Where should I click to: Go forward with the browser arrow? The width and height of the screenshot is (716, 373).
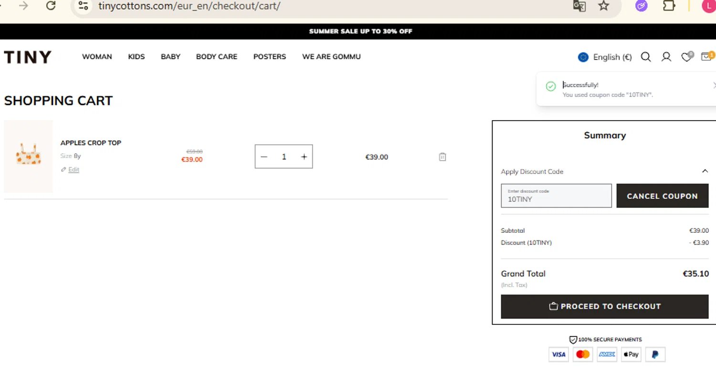coord(23,6)
